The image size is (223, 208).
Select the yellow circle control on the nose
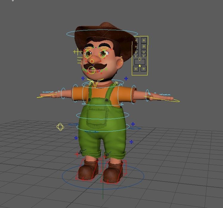coord(92,61)
